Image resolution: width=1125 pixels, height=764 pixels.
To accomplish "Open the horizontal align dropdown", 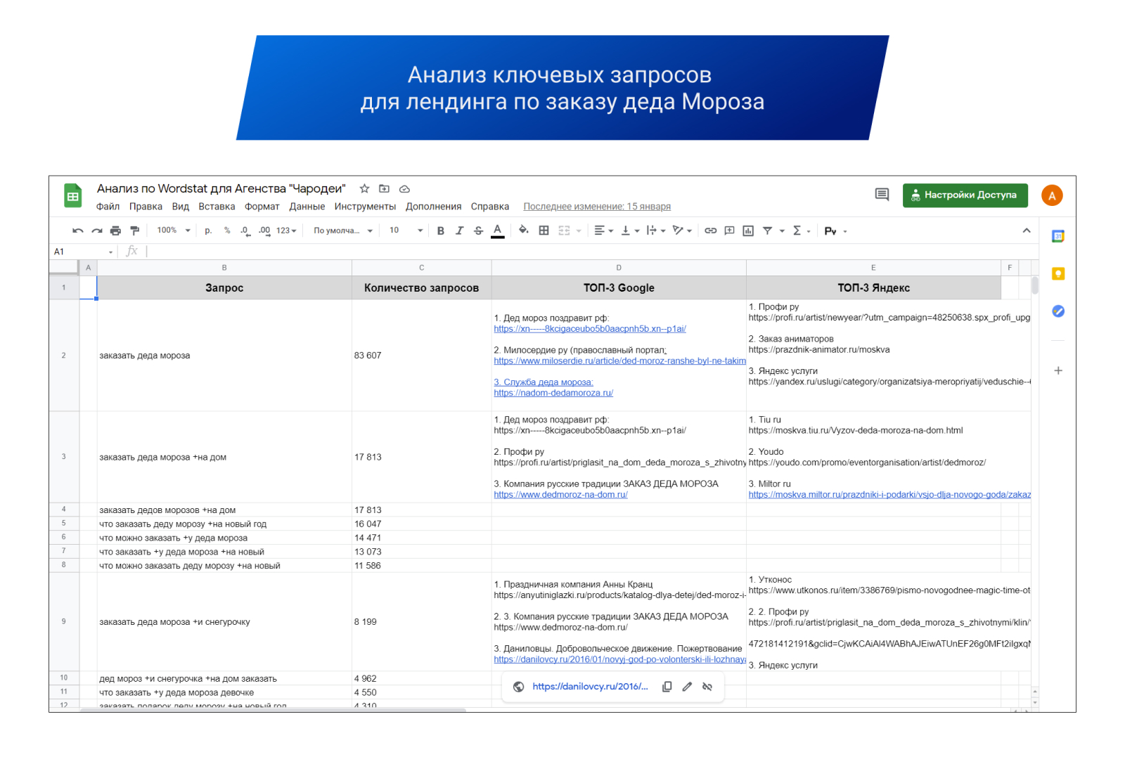I will coord(603,231).
